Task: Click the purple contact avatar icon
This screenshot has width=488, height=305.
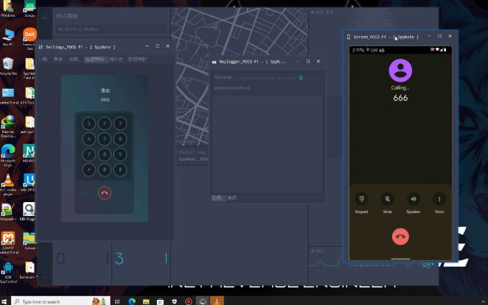Action: click(x=400, y=71)
